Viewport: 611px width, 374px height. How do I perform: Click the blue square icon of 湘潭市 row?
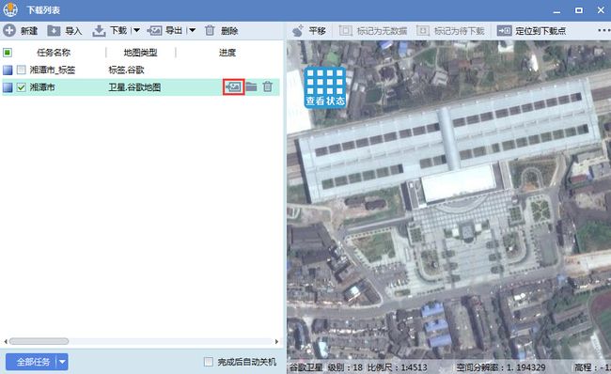8,87
